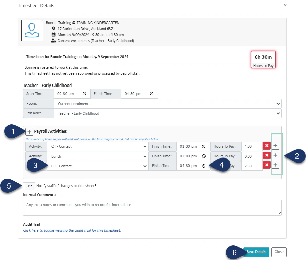
Task: Click 'Bonnie Training @ TRAINING KINDERGARTEN' text
Action: tap(83, 23)
